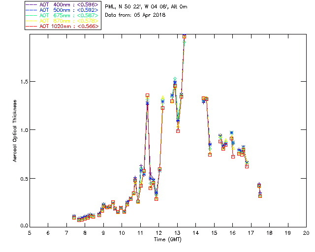
Task: Select the AOT 1020nm legend entry
Action: coord(63,26)
